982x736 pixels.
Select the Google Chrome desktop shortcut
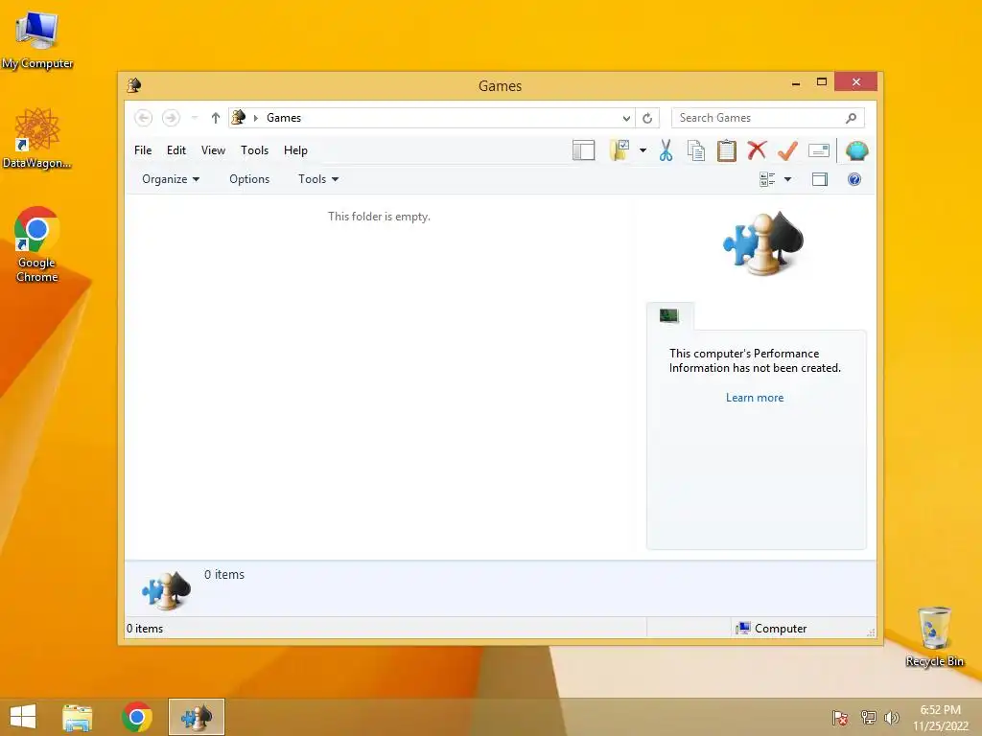pyautogui.click(x=37, y=244)
